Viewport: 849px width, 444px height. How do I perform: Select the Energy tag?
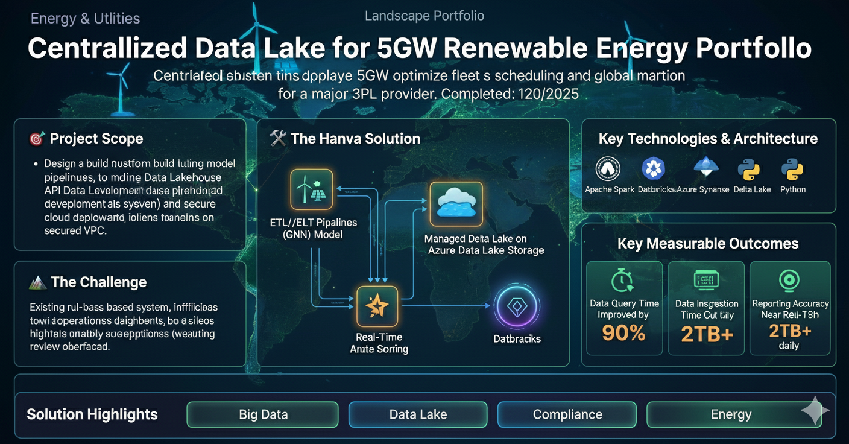(731, 414)
